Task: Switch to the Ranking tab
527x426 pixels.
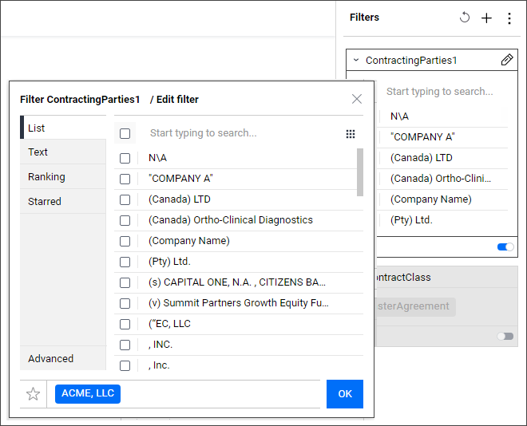Action: click(x=63, y=176)
